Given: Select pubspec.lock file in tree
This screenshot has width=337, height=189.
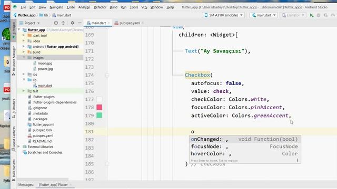Looking at the screenshot, I should [42, 130].
